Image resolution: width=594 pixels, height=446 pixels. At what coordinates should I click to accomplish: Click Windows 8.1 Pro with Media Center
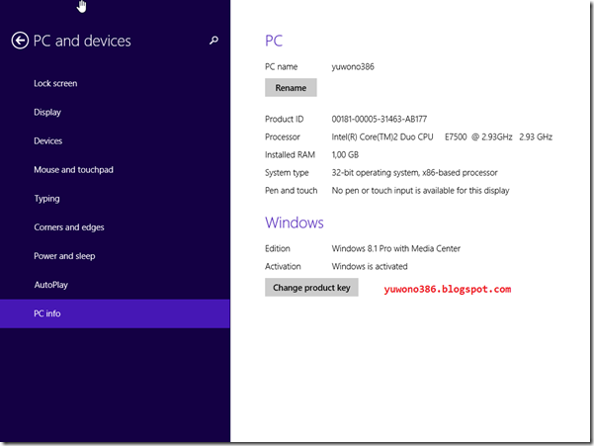coord(396,248)
